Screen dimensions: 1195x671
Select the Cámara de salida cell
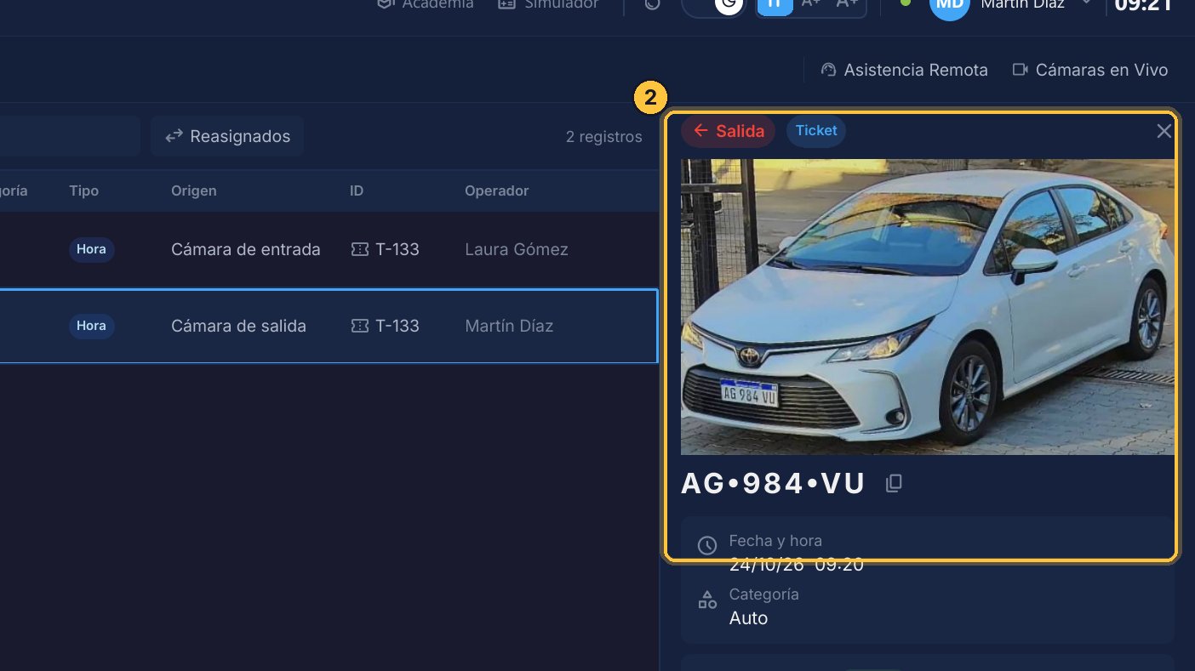tap(238, 326)
